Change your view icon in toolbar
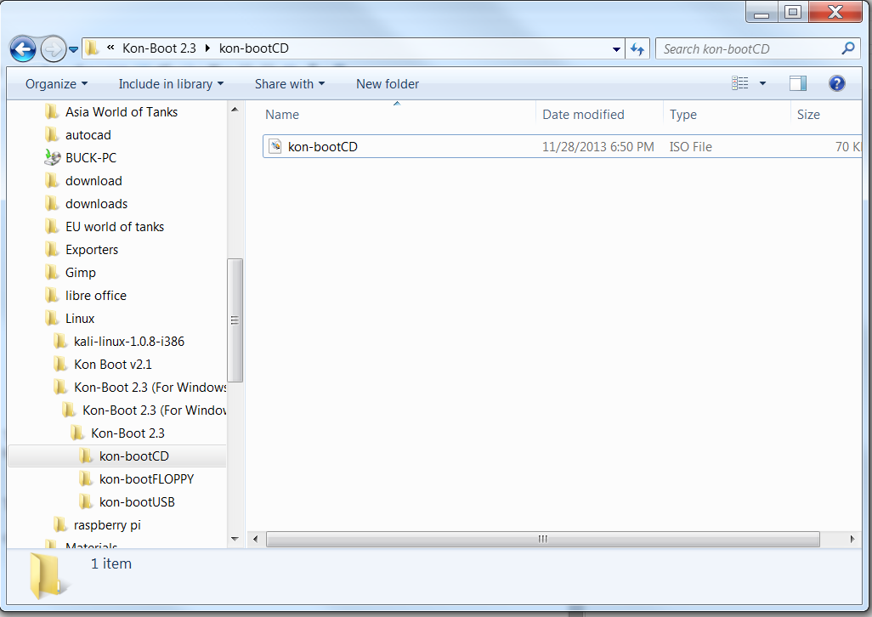 (739, 83)
